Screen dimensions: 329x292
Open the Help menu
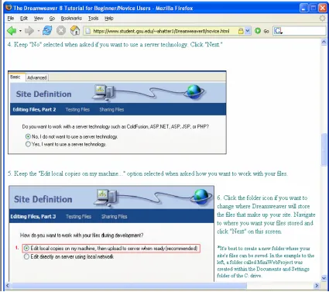pos(109,19)
